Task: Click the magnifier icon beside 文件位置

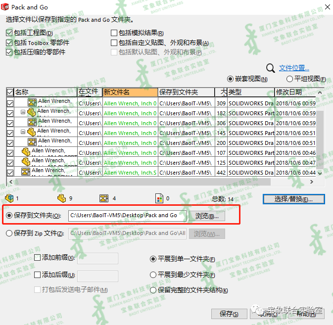Action: 270,68
